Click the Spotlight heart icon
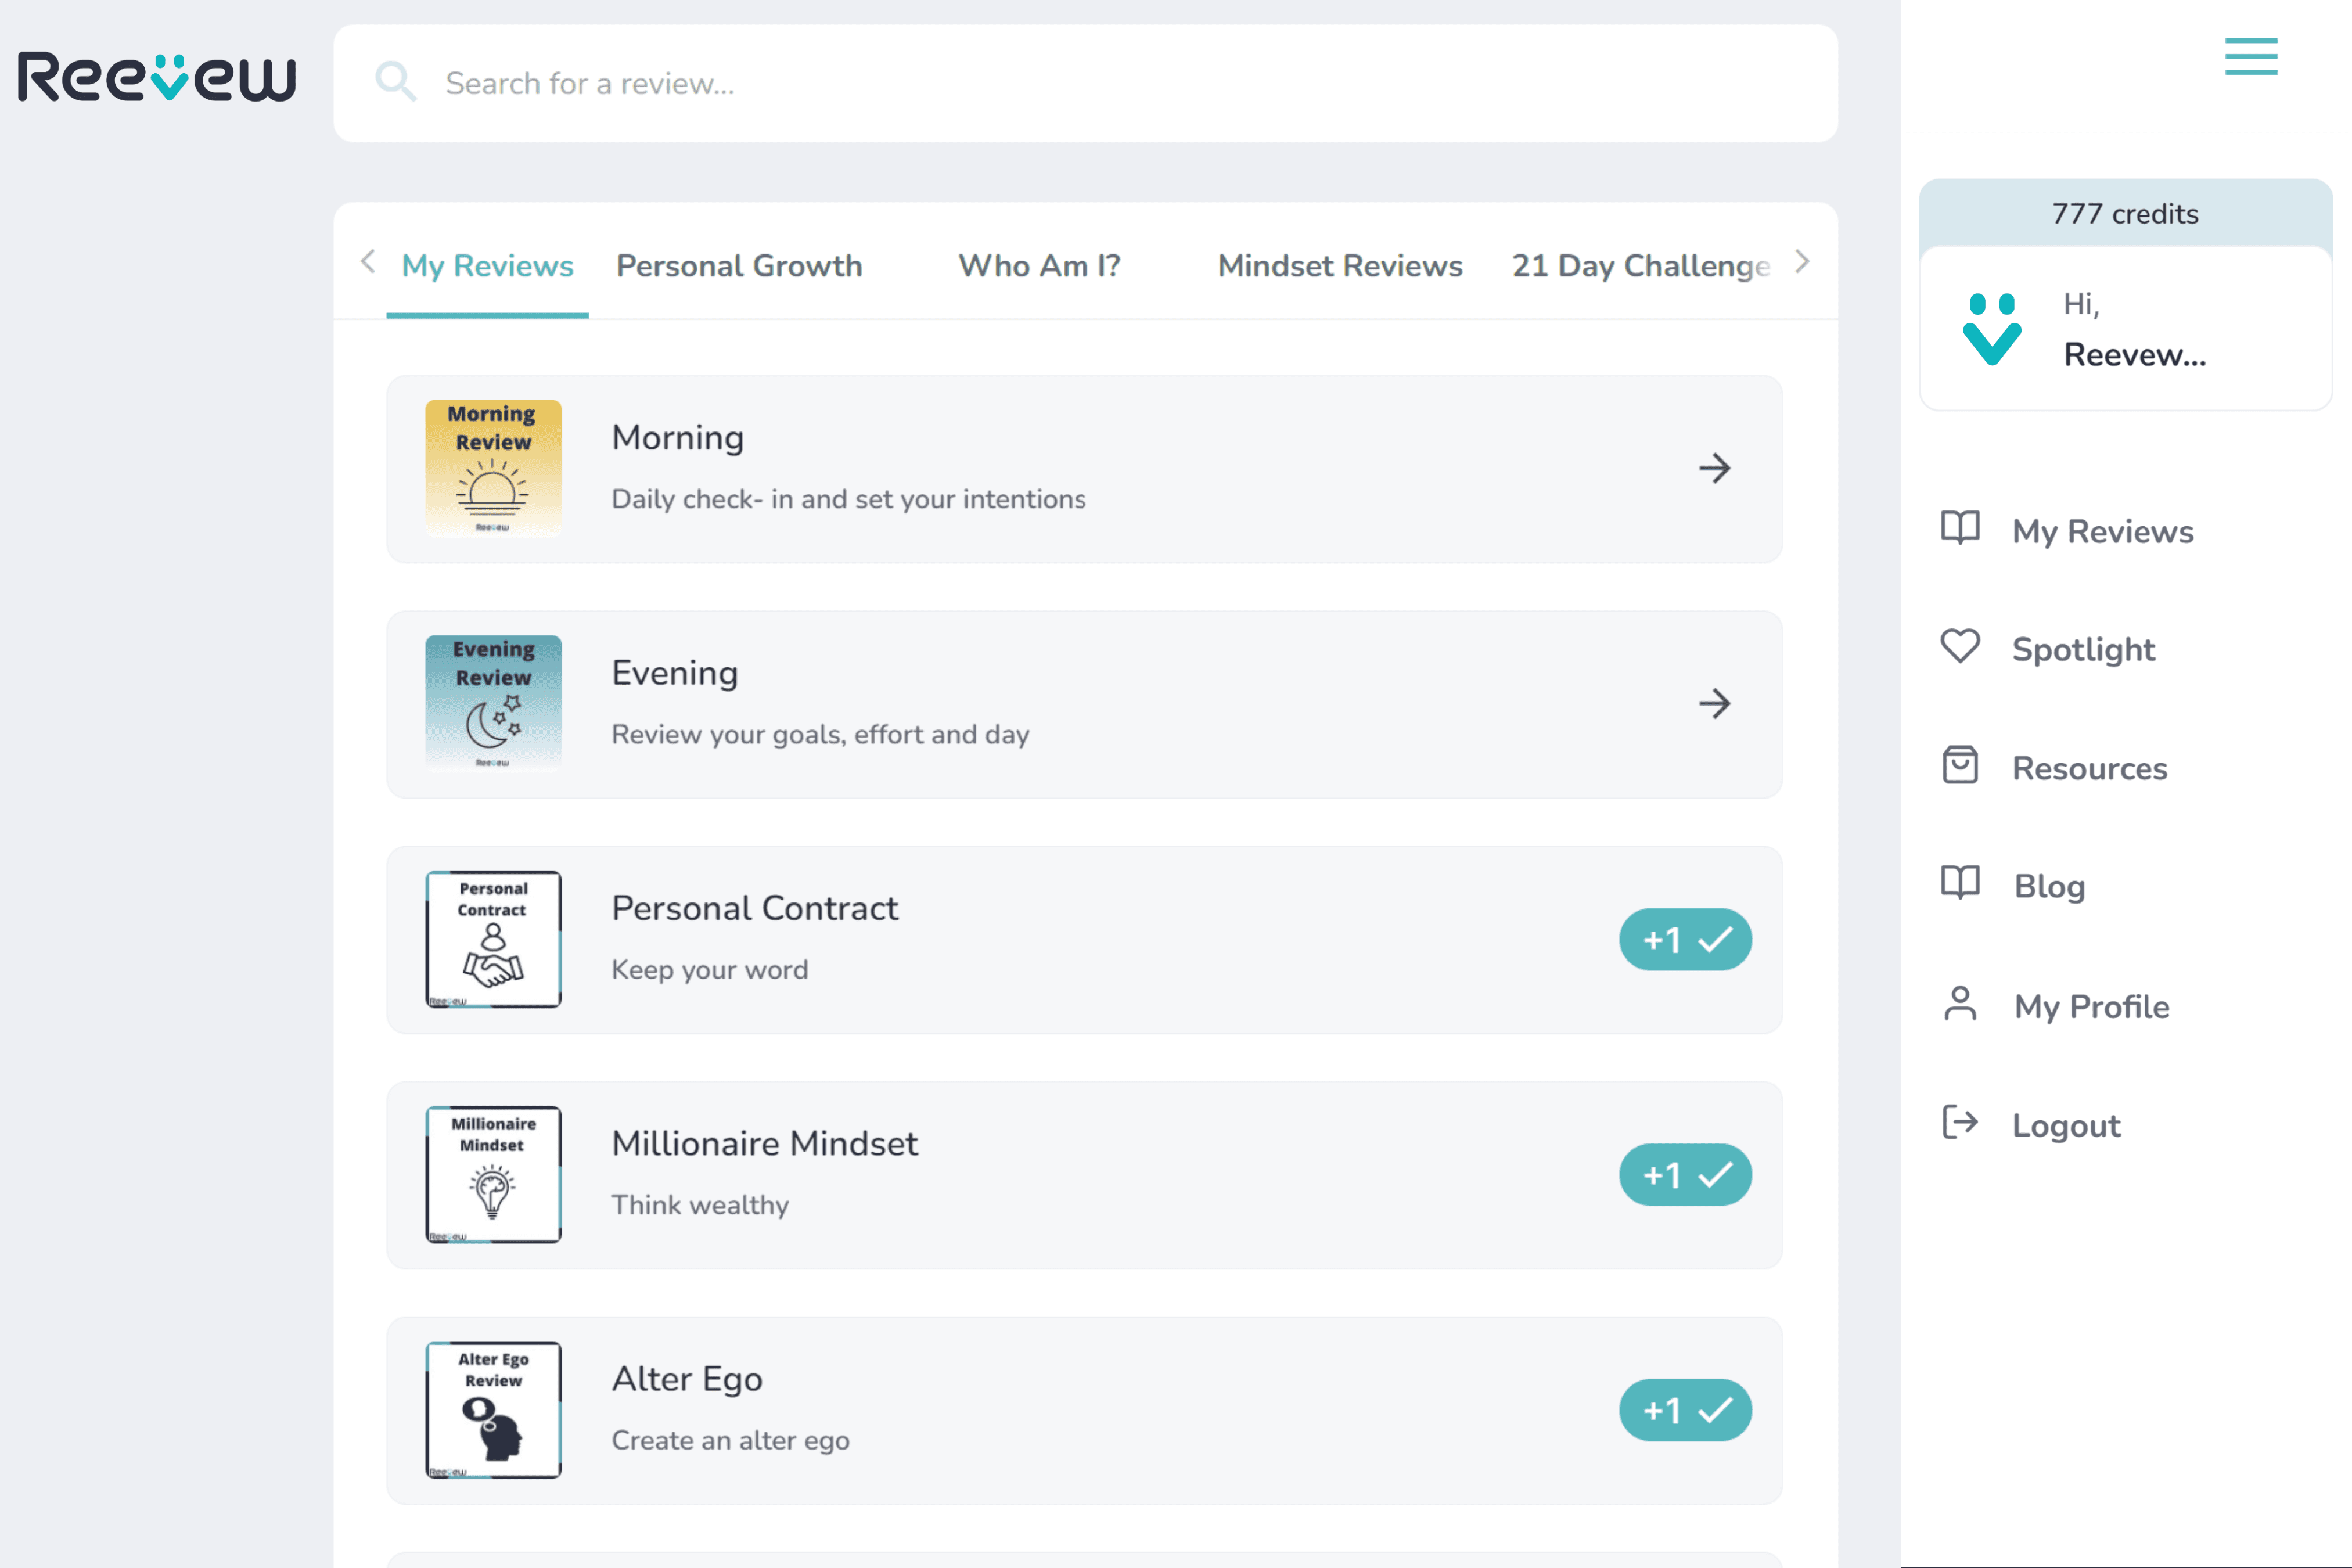Viewport: 2352px width, 1568px height. [x=1960, y=647]
